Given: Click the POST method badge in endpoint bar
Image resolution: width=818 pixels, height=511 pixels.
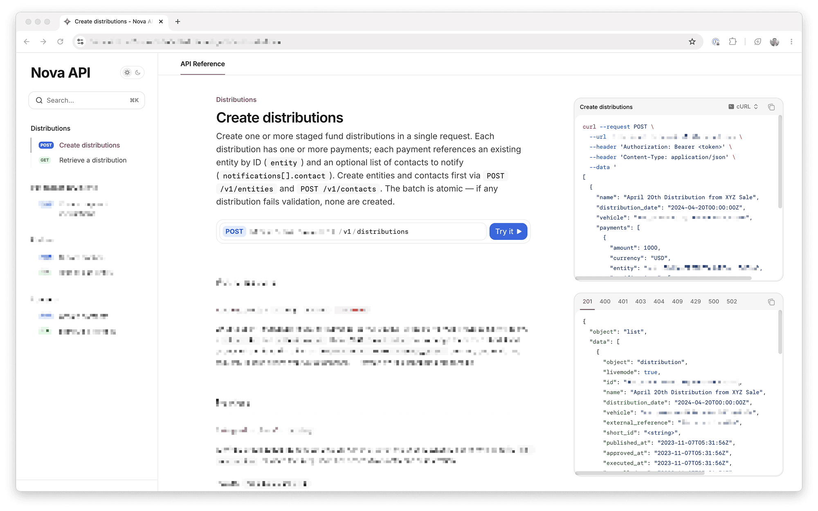Looking at the screenshot, I should tap(234, 232).
